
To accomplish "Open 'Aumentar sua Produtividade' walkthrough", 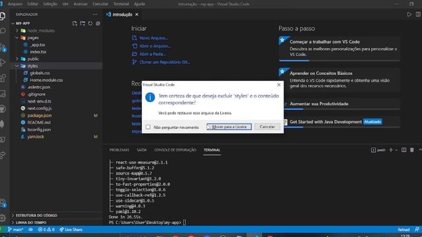I will pyautogui.click(x=340, y=104).
